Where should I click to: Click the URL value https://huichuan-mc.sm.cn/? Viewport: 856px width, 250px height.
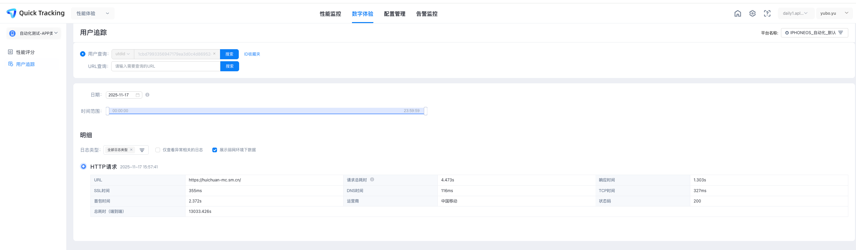coord(215,180)
